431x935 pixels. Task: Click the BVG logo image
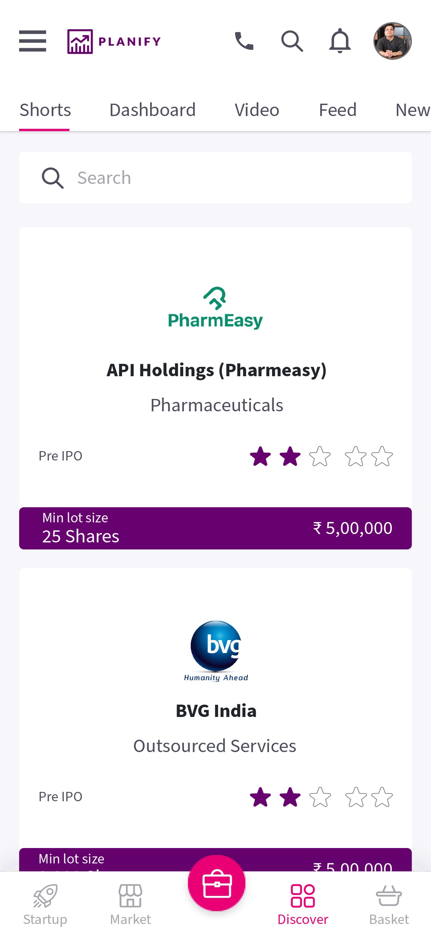click(x=216, y=650)
